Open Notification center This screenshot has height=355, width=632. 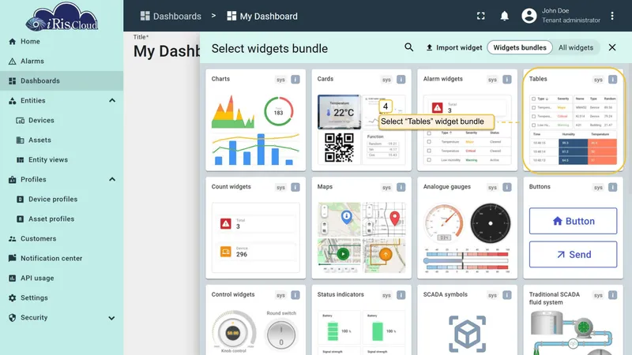[62, 259]
